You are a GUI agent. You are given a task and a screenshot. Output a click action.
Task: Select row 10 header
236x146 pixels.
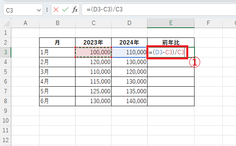point(5,121)
